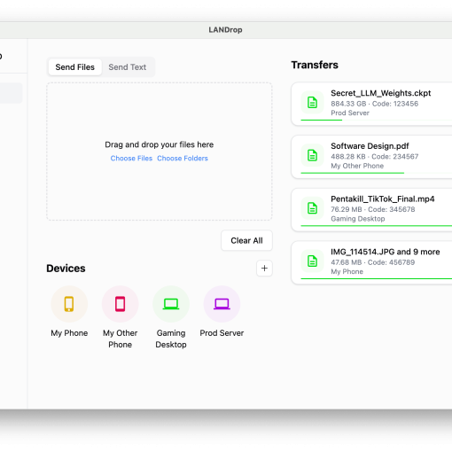Select the My Phone device icon
The image size is (452, 452).
click(x=69, y=304)
